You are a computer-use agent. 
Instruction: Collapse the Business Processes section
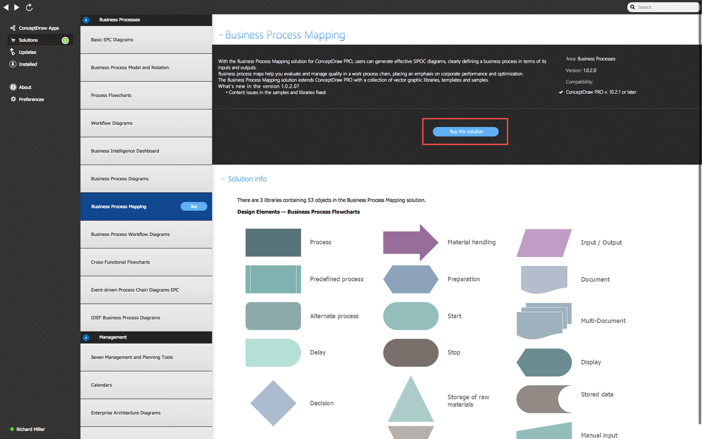click(x=86, y=20)
